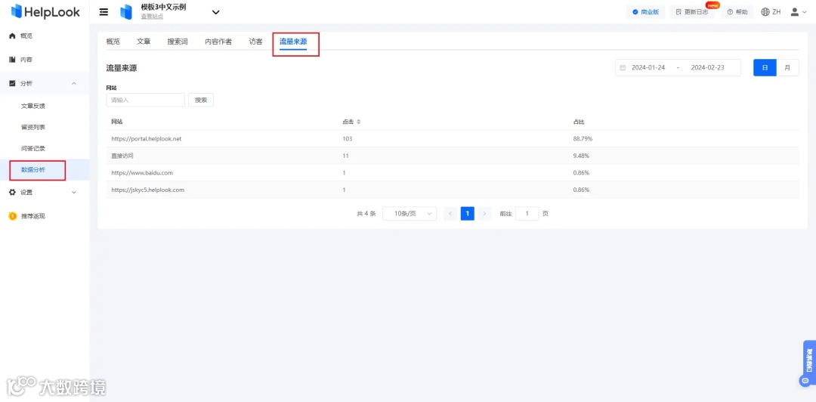
Task: Click the 内容 library icon
Action: (x=13, y=60)
